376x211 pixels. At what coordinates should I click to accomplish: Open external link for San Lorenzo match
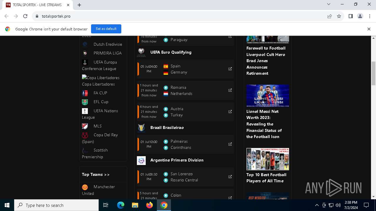pos(230,177)
